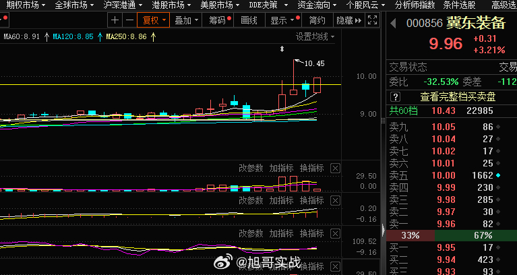
Task: Select the 买一 9.95 order row
Action: click(x=451, y=247)
